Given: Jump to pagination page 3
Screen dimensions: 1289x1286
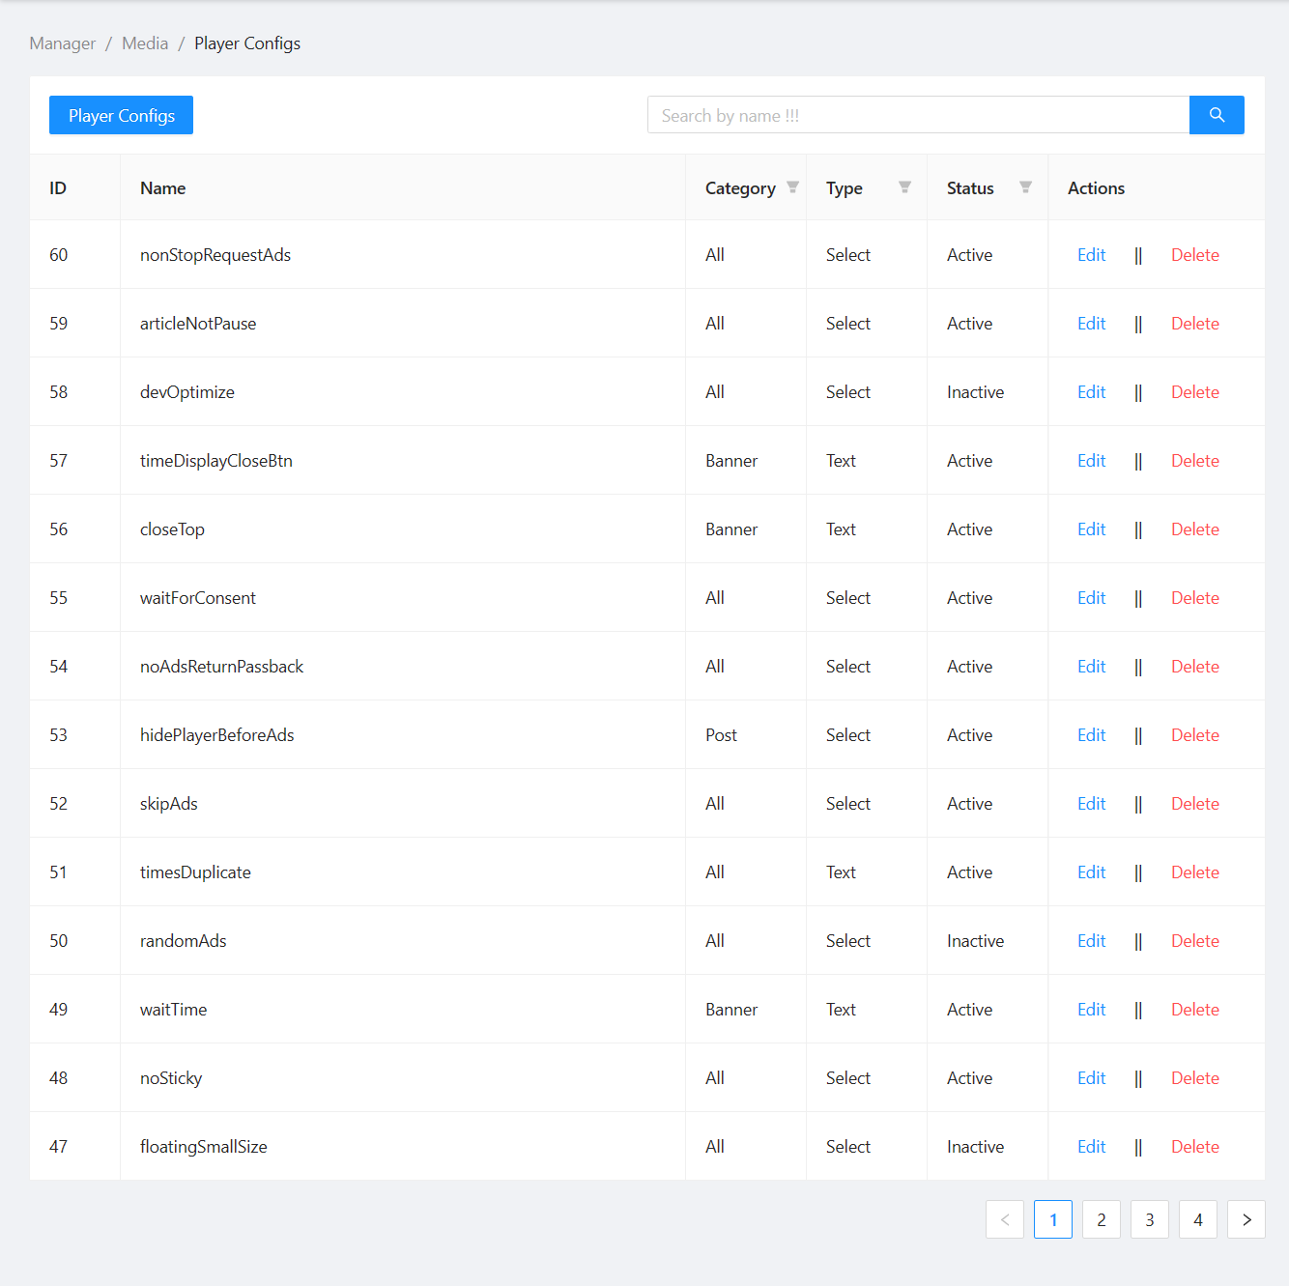Looking at the screenshot, I should (x=1150, y=1219).
